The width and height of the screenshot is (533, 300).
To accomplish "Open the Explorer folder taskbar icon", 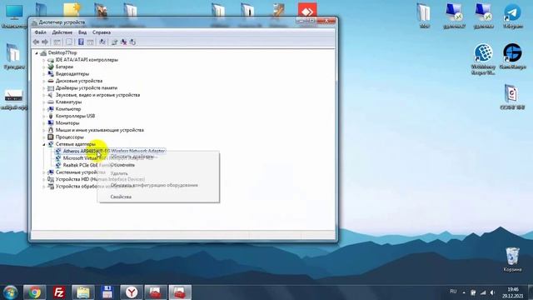I will pyautogui.click(x=83, y=292).
